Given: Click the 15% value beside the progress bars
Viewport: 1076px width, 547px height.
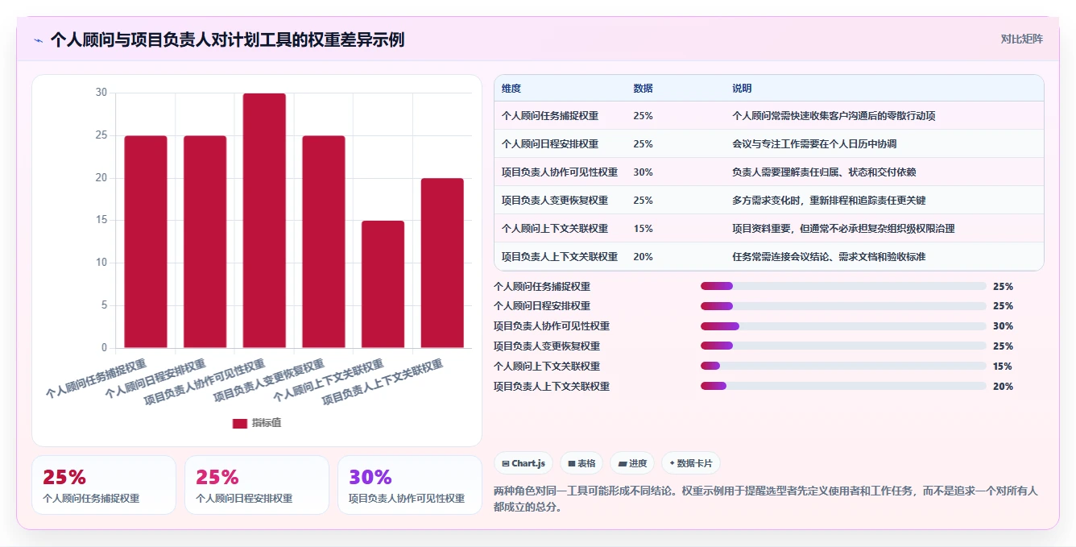Looking at the screenshot, I should (1003, 367).
